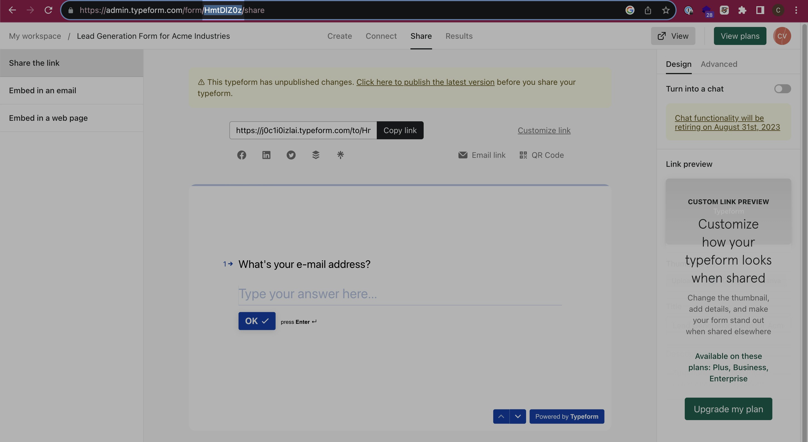Viewport: 808px width, 442px height.
Task: Click Copy link button
Action: click(400, 130)
